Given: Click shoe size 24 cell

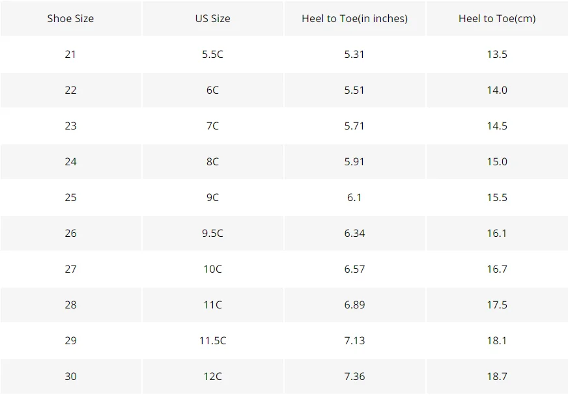Looking at the screenshot, I should point(70,162).
